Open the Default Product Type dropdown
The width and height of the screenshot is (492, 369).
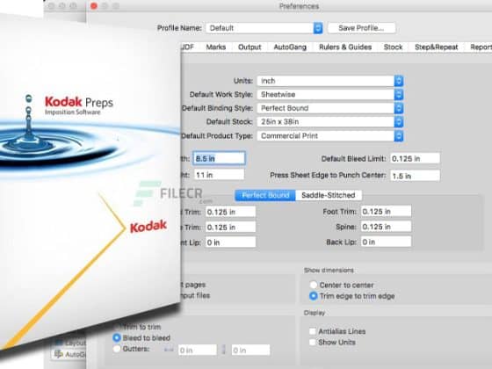330,136
